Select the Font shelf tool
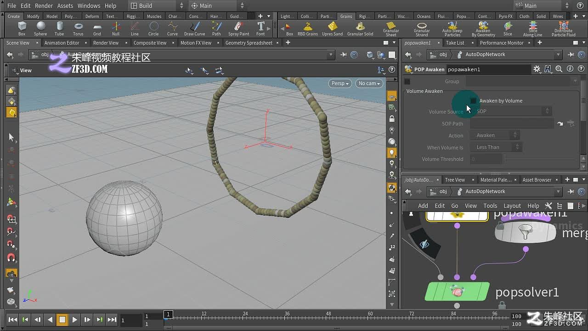Screen dimensions: 588x331 (260, 29)
